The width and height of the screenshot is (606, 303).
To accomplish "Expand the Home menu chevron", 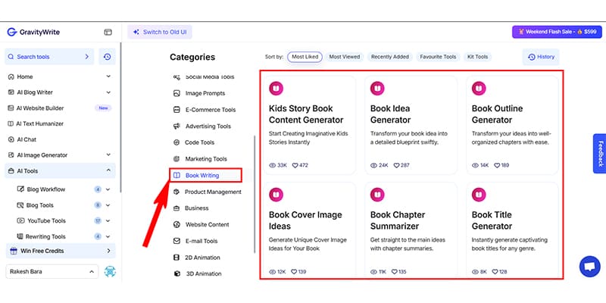I will [x=108, y=77].
